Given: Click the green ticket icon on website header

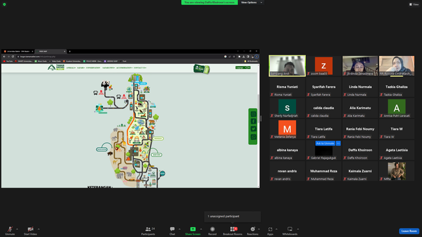Looking at the screenshot, I should tap(201, 68).
